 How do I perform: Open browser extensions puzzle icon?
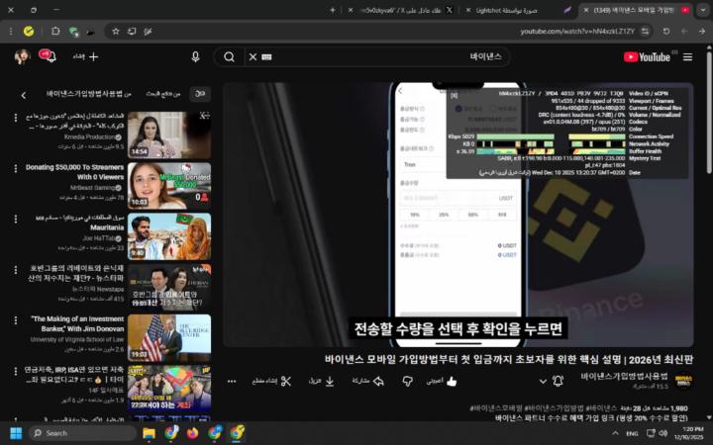coord(55,32)
